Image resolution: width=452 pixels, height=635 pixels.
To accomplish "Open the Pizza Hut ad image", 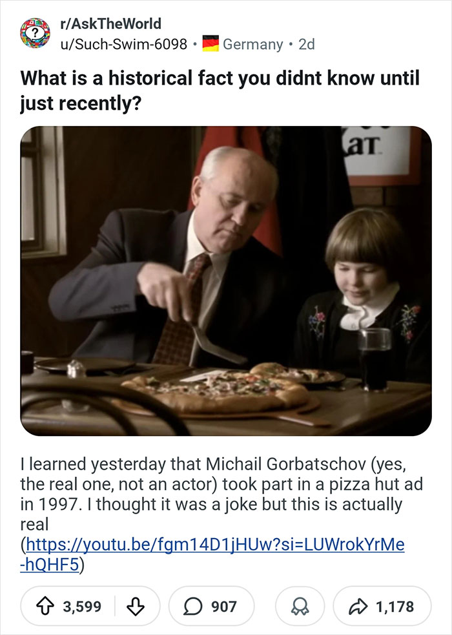I will click(x=226, y=280).
